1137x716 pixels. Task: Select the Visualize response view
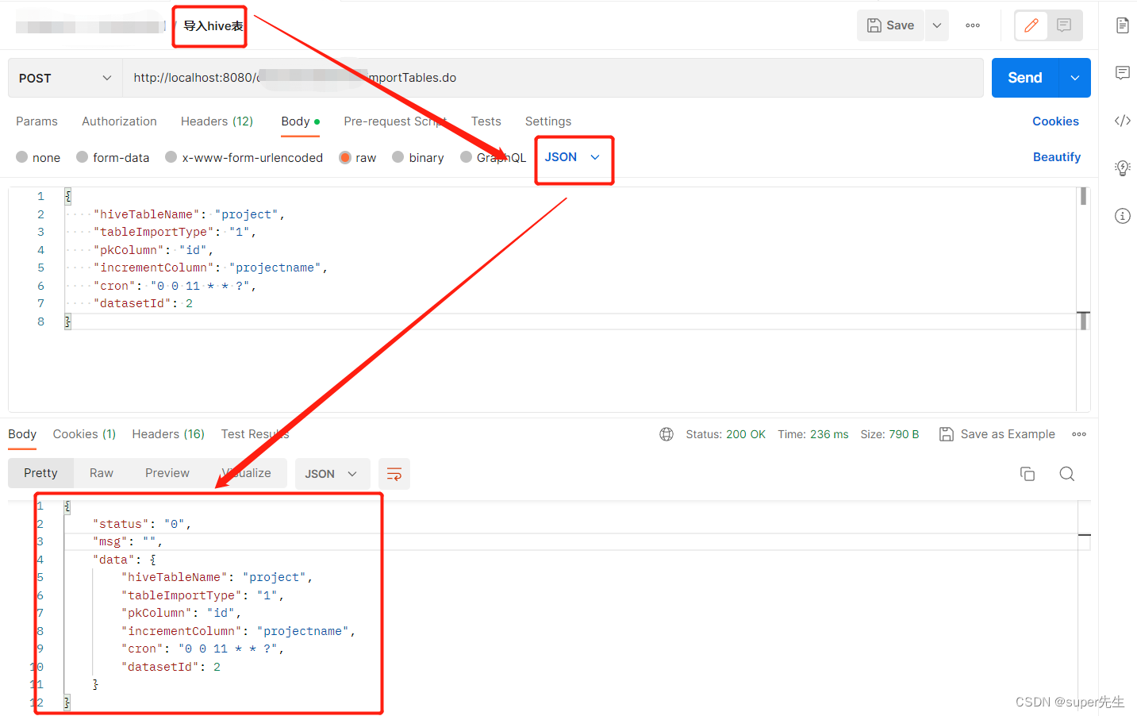click(x=248, y=473)
